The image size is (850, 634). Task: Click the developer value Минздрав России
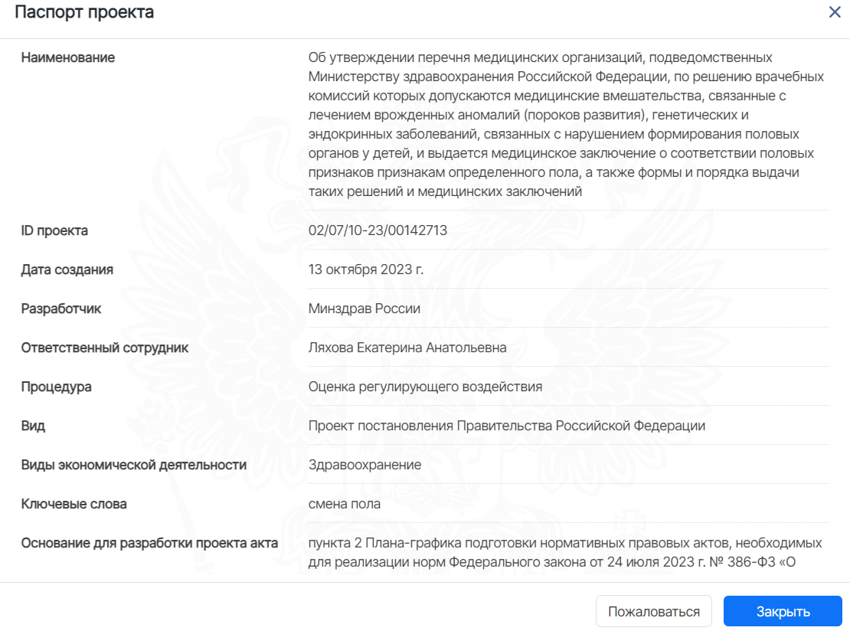pos(365,309)
